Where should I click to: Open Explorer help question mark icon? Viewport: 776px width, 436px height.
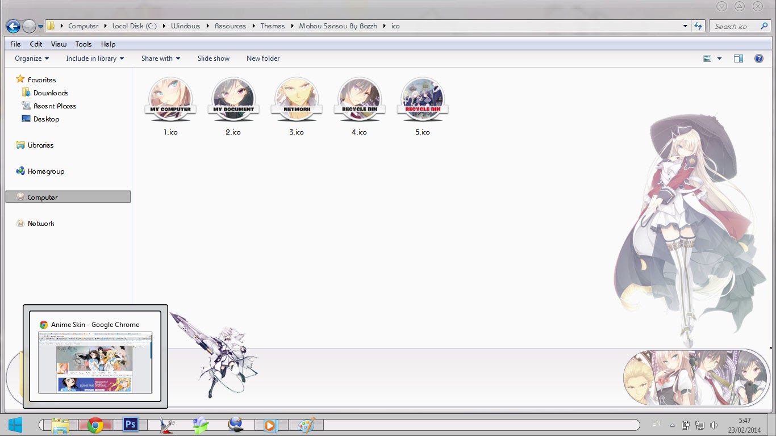[758, 58]
